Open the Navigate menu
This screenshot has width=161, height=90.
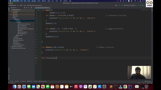click(x=34, y=1)
